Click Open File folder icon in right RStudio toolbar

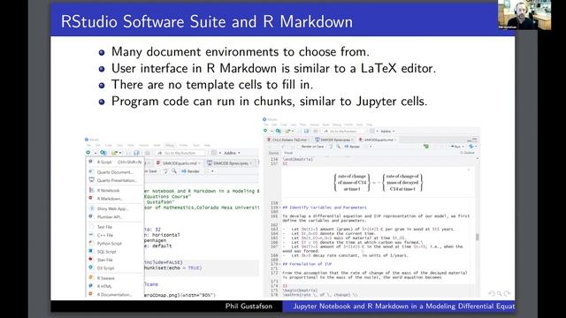pyautogui.click(x=288, y=131)
